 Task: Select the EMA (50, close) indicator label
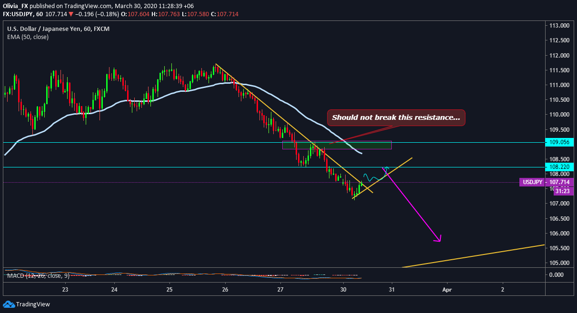point(28,37)
